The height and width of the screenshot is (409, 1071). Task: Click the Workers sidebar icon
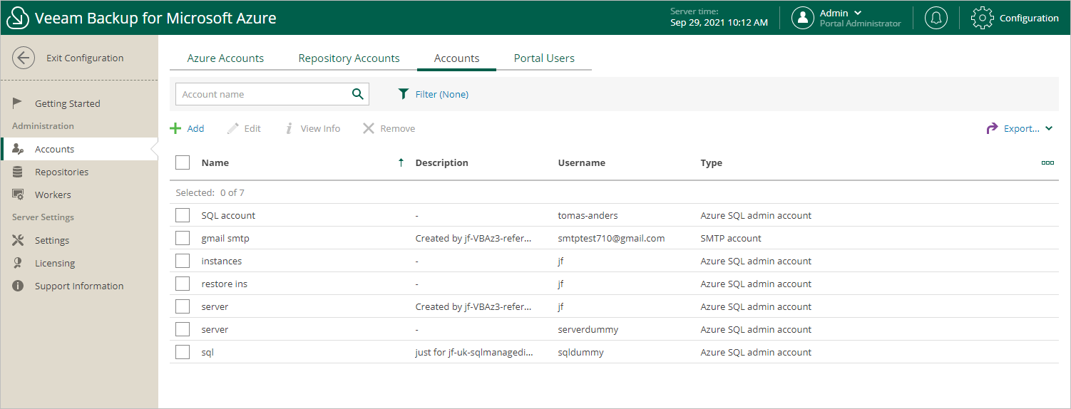tap(19, 195)
